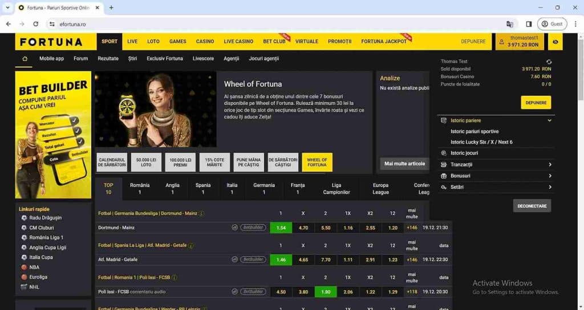
Task: Click info icon next to Germania Bundesliga Dortmund - Mainz
Action: 201,214
